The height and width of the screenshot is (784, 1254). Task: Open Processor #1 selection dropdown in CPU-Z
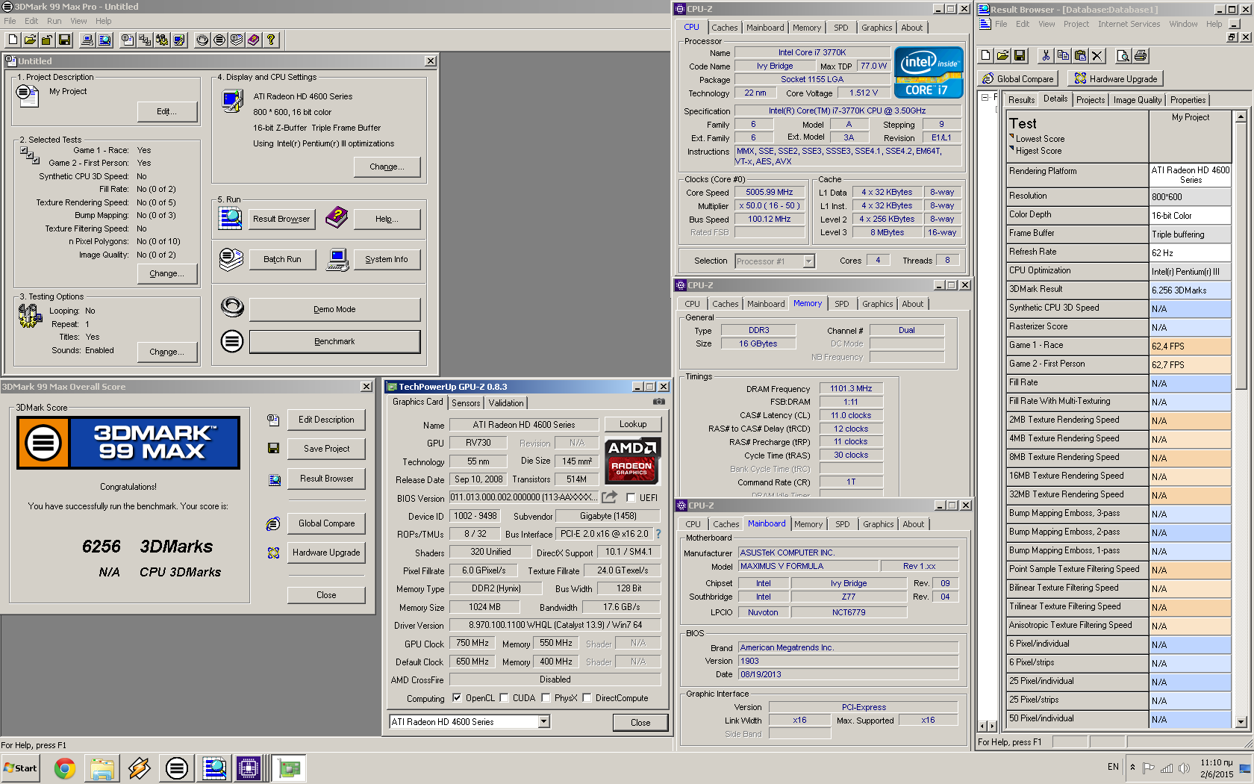click(808, 261)
